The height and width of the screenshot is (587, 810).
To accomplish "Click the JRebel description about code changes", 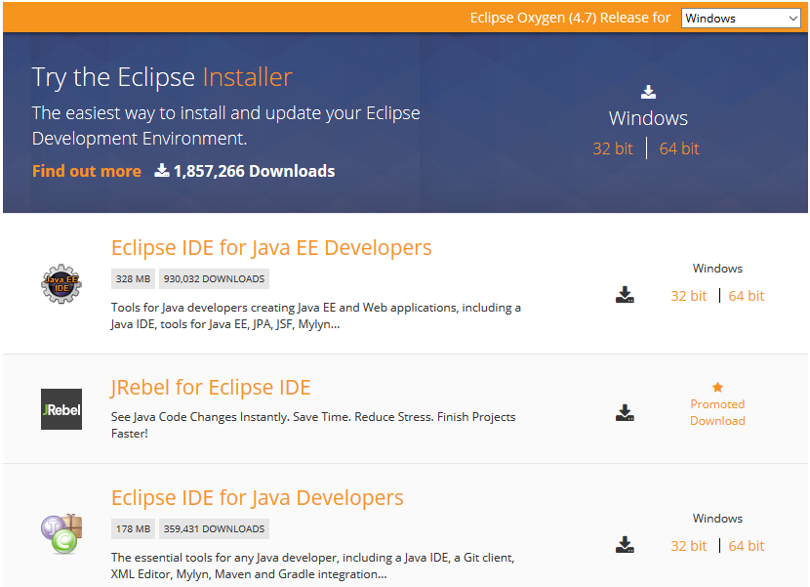I will pos(313,425).
